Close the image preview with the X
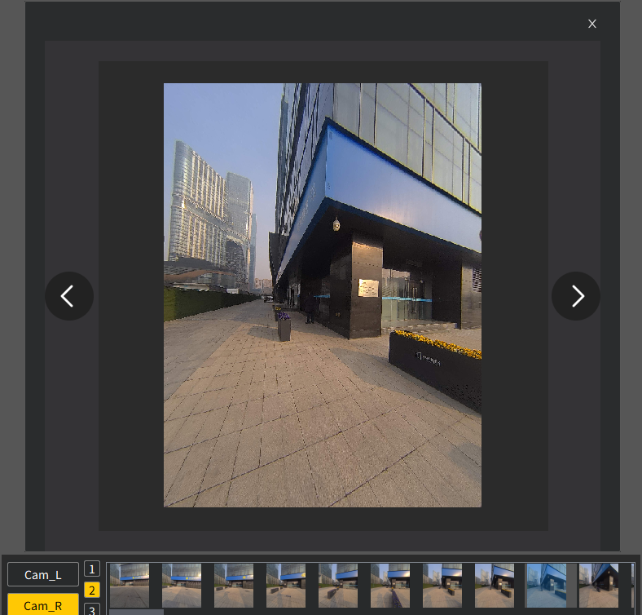 (592, 24)
